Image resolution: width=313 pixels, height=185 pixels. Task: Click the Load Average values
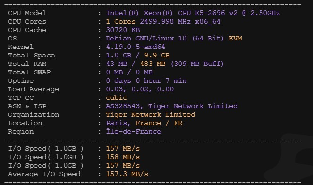pyautogui.click(x=140, y=89)
